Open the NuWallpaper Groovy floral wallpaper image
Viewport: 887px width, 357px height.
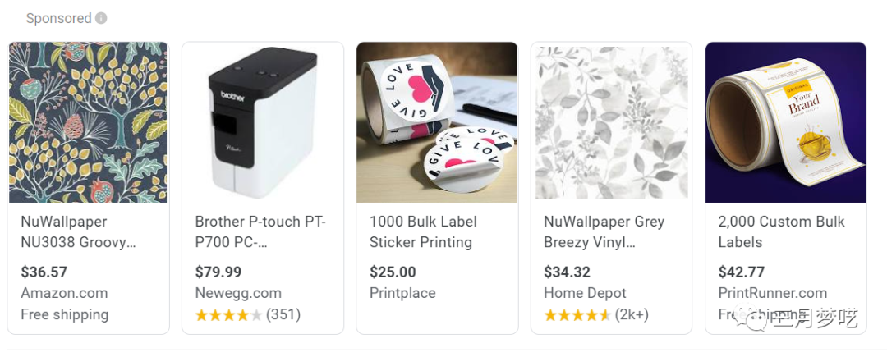point(88,122)
